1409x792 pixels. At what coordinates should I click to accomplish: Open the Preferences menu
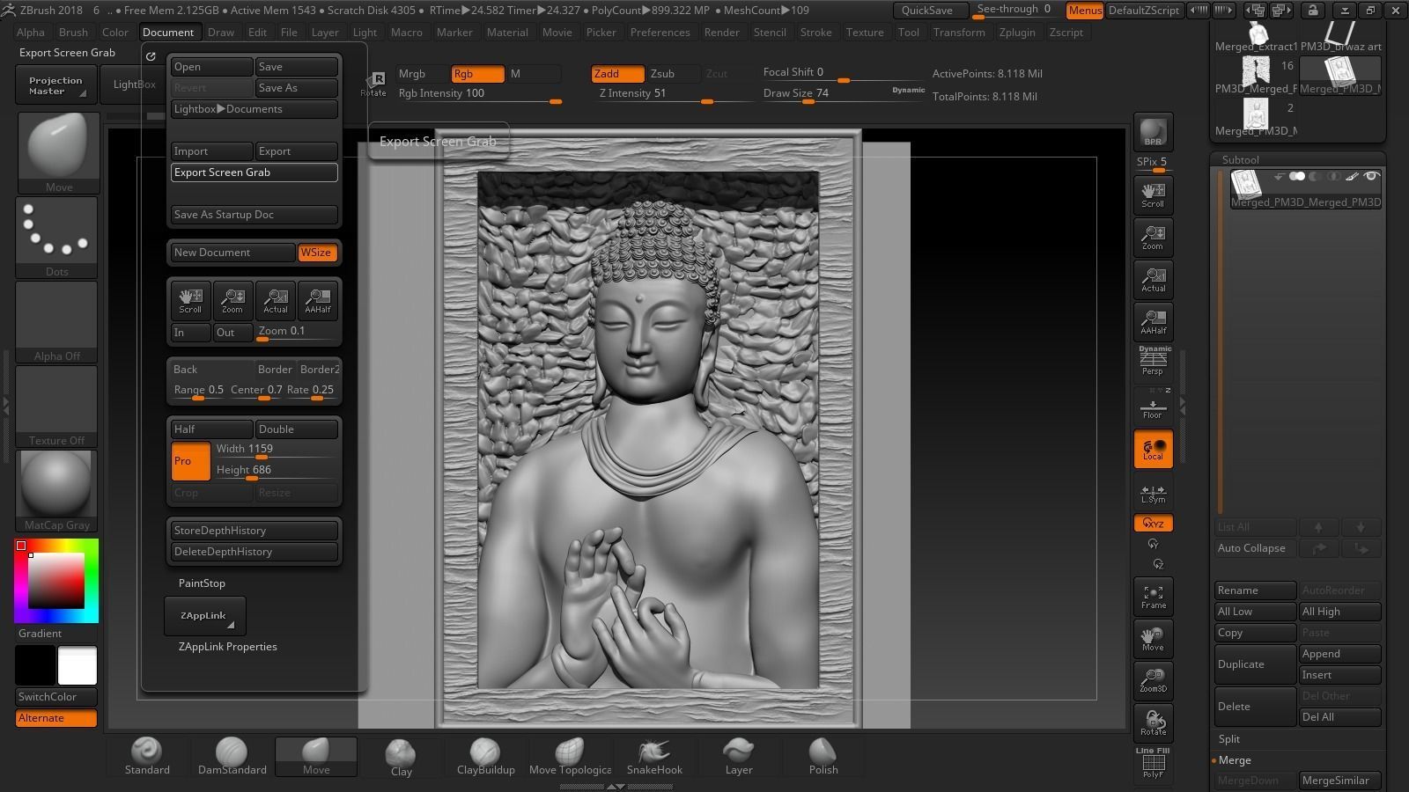point(660,33)
